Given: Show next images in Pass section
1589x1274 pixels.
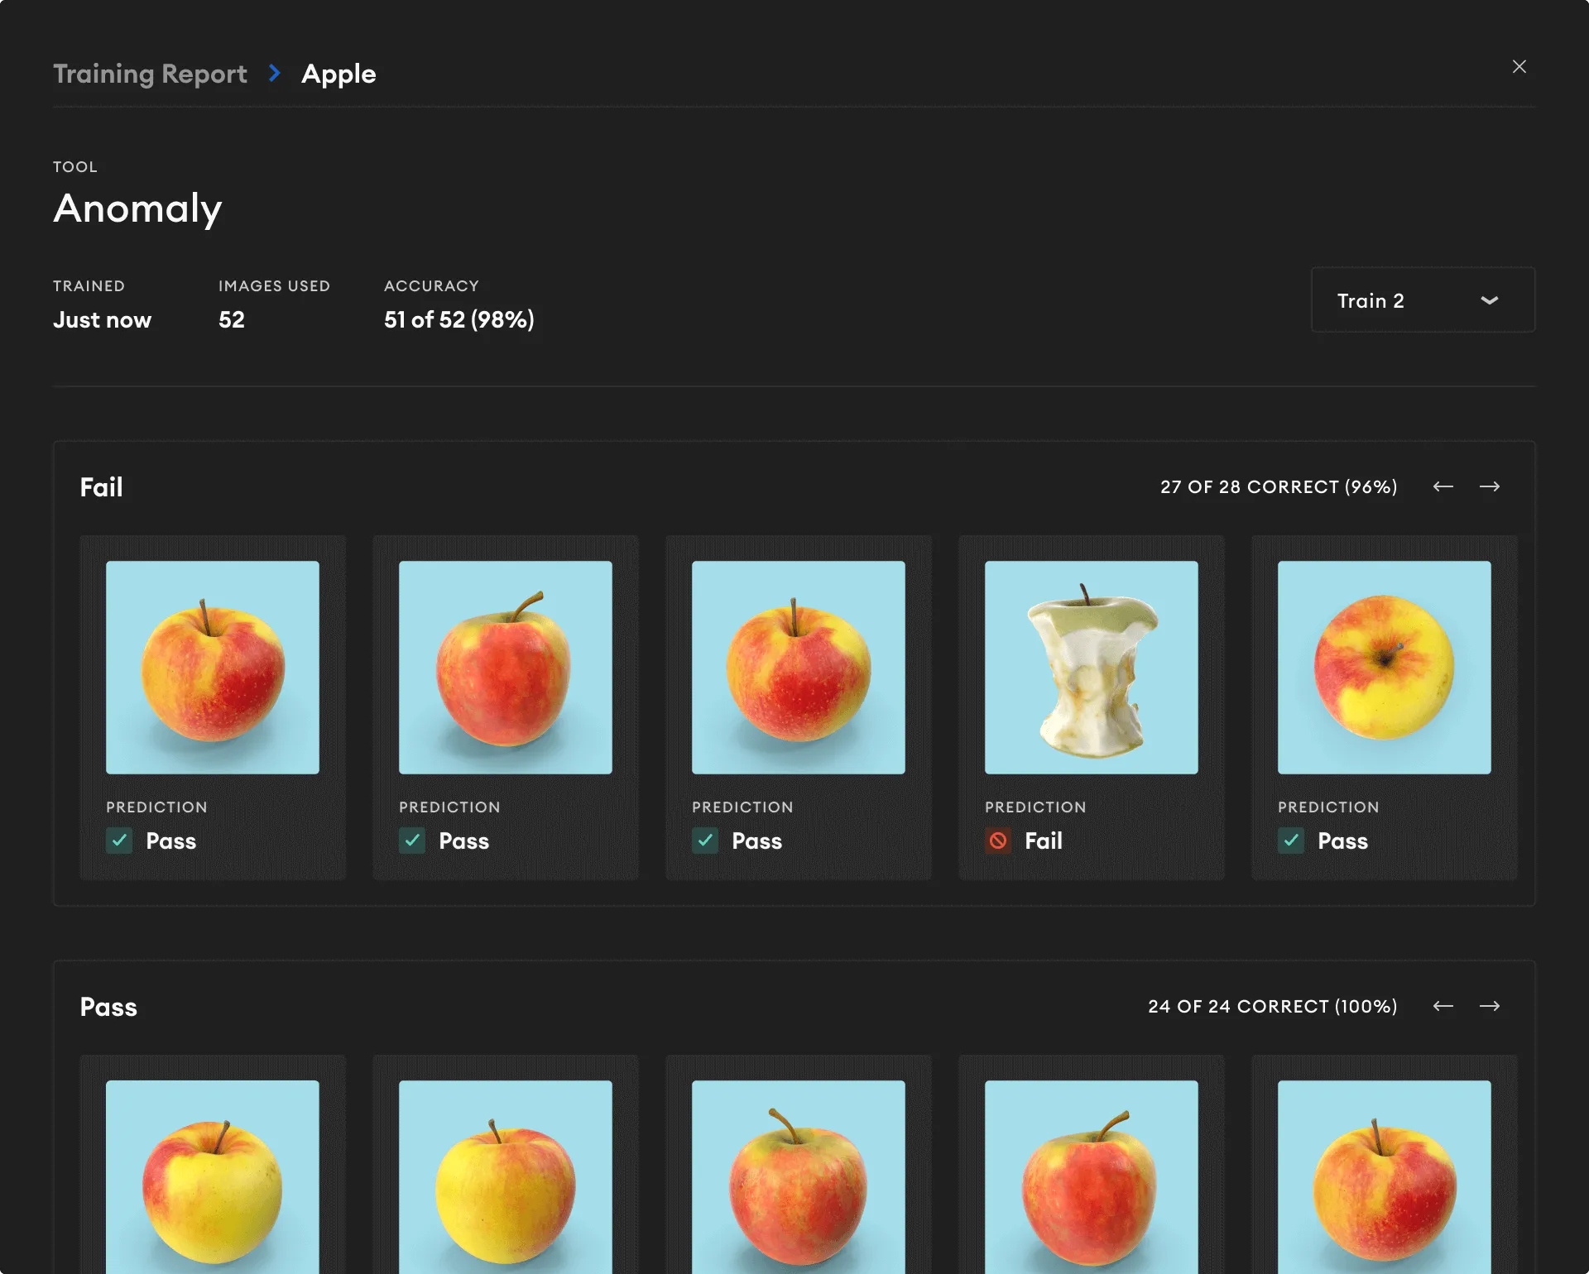Looking at the screenshot, I should point(1489,1006).
